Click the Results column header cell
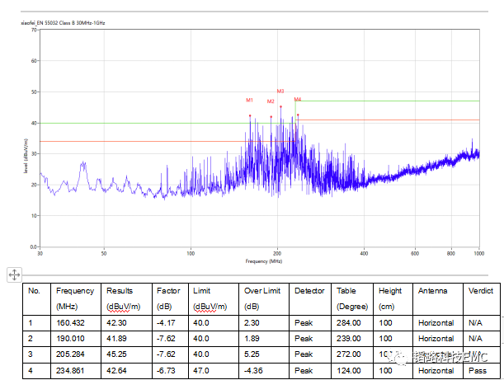 [124, 298]
